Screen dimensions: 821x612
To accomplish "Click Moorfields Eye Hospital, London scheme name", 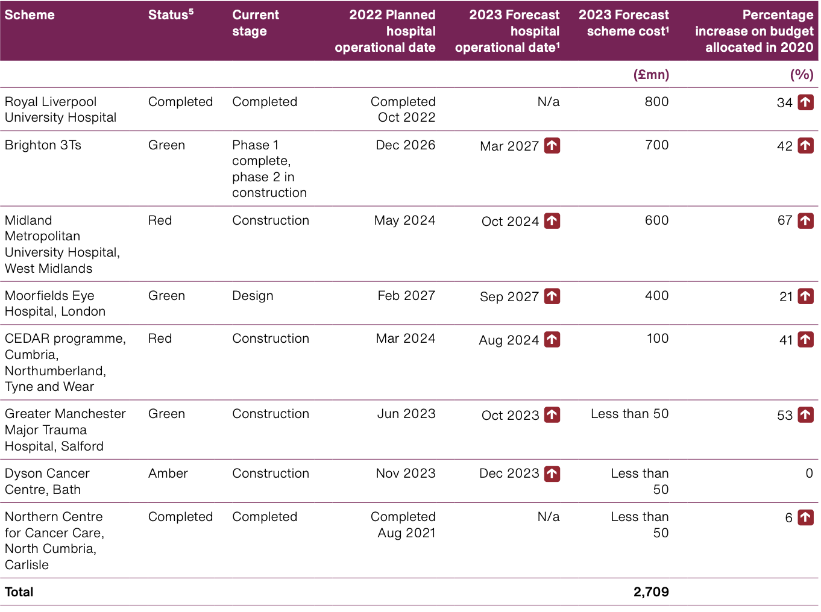I will coord(55,304).
